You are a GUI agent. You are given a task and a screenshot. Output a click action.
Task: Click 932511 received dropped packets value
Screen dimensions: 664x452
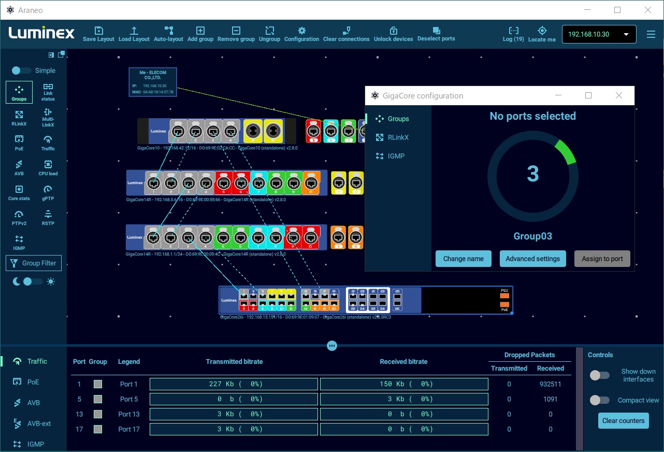550,384
